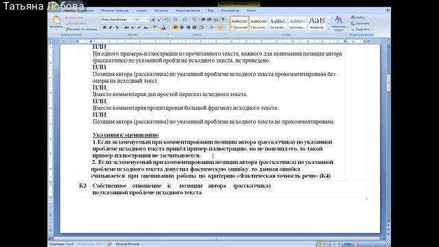Image resolution: width=439 pixels, height=247 pixels.
Task: Click the spell check status bar icon
Action: click(110, 244)
